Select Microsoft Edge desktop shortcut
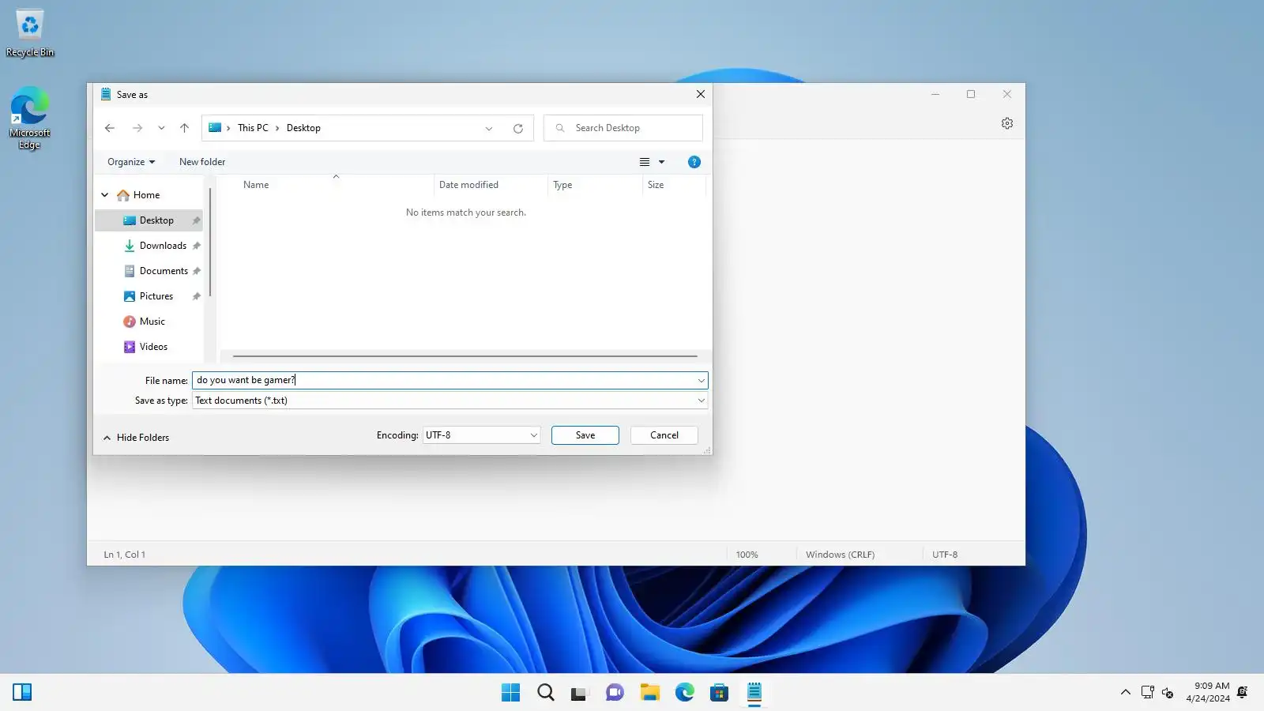 30,118
